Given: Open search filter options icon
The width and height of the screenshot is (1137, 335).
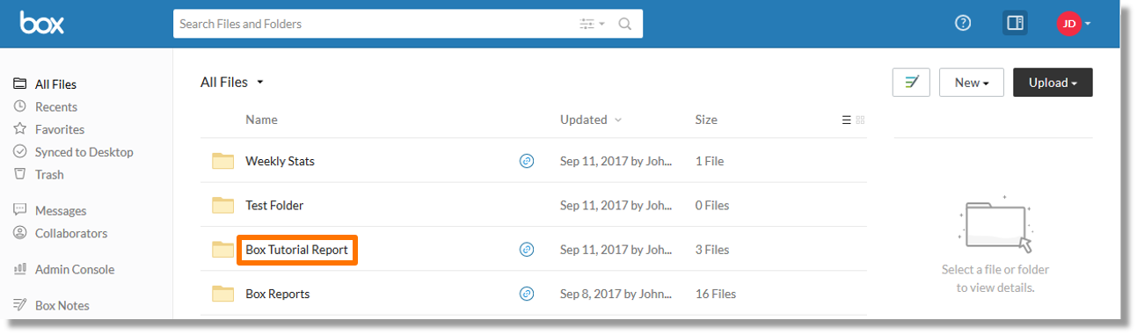Looking at the screenshot, I should [x=592, y=24].
